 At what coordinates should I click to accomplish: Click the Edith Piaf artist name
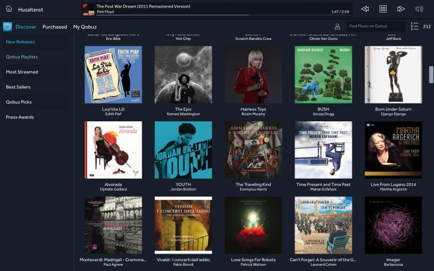coord(113,114)
